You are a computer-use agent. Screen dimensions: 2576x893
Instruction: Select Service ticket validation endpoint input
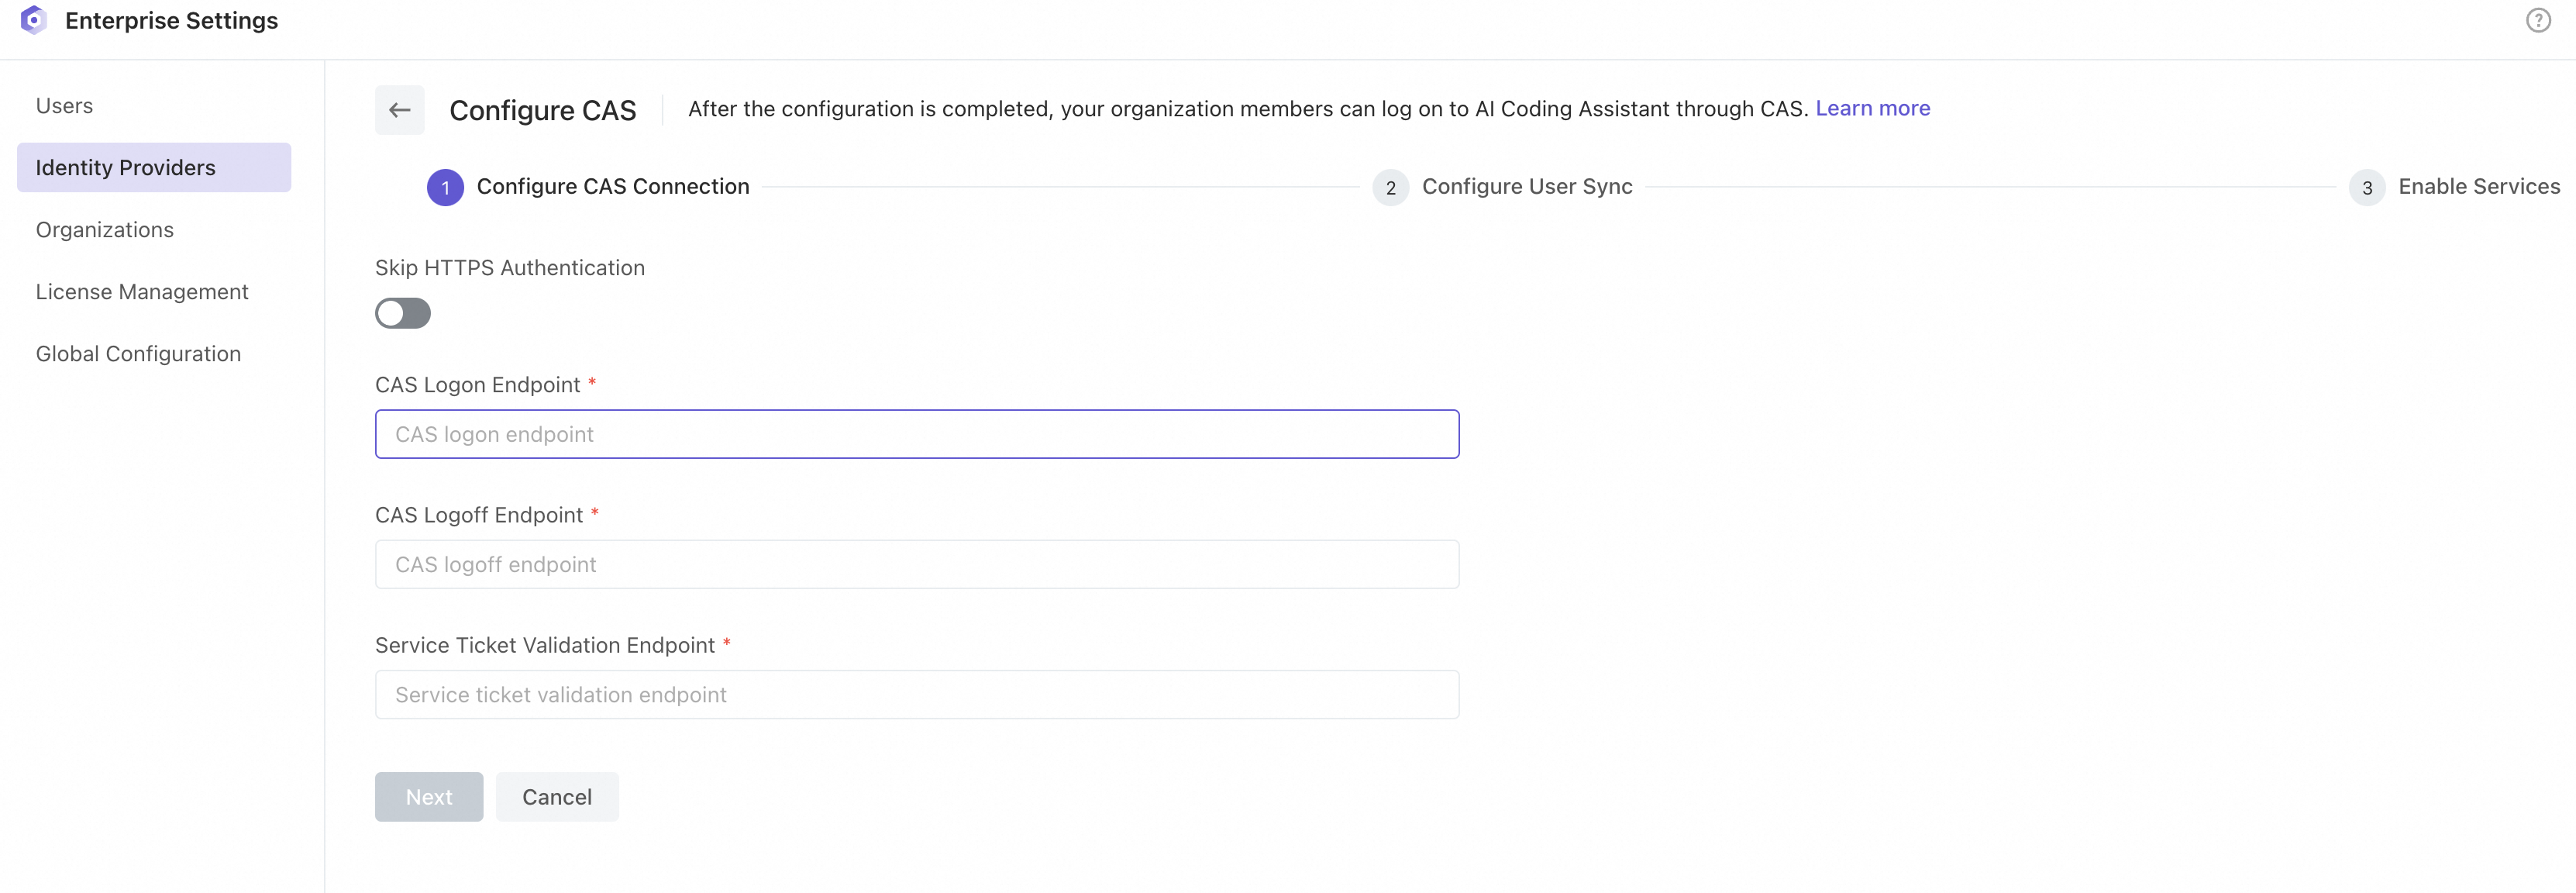[916, 694]
